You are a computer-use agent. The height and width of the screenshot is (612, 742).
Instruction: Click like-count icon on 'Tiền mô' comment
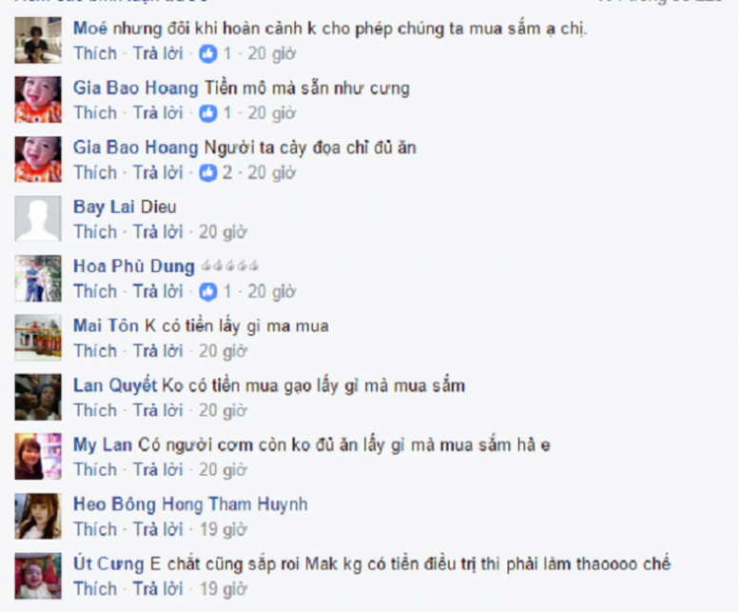pos(207,113)
